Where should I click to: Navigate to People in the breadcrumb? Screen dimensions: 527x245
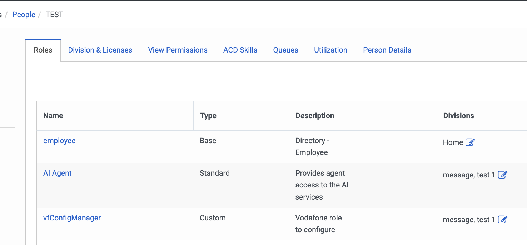pyautogui.click(x=24, y=15)
